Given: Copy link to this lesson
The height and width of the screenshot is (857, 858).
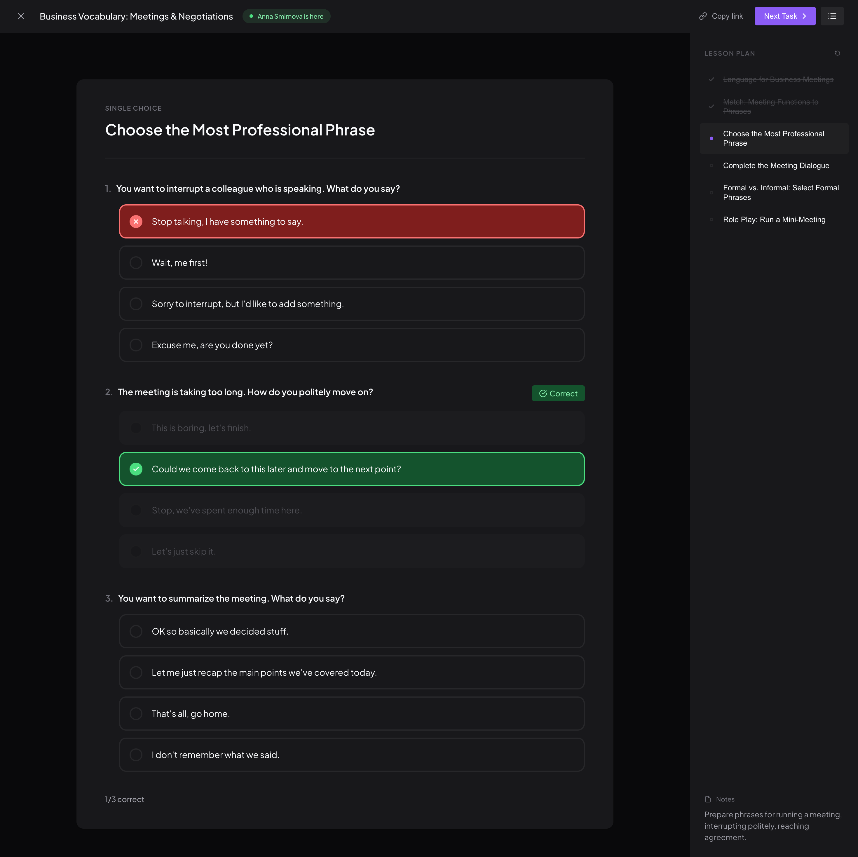Looking at the screenshot, I should tap(721, 16).
